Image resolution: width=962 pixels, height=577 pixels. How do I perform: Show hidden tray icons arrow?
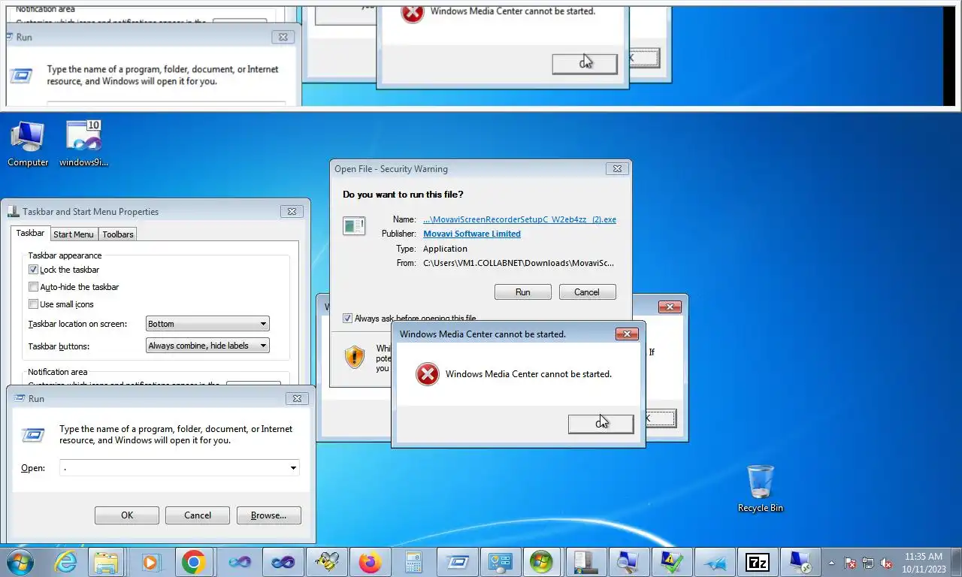(x=831, y=563)
